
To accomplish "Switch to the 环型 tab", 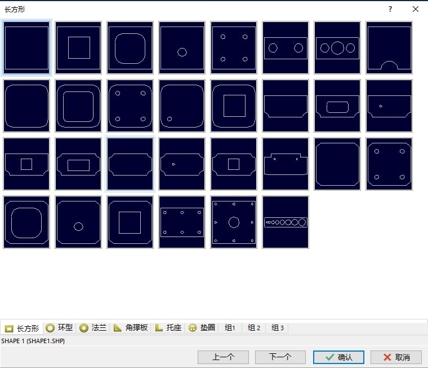I will pyautogui.click(x=59, y=328).
